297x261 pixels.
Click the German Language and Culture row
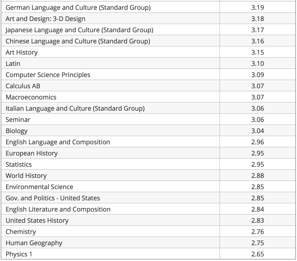78,8
